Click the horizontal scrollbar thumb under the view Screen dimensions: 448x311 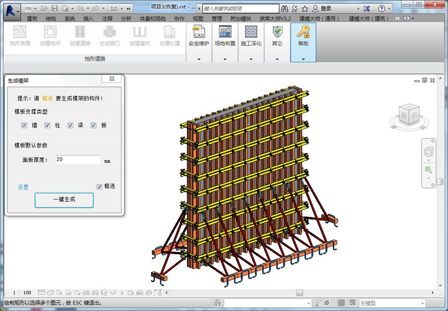pyautogui.click(x=299, y=293)
